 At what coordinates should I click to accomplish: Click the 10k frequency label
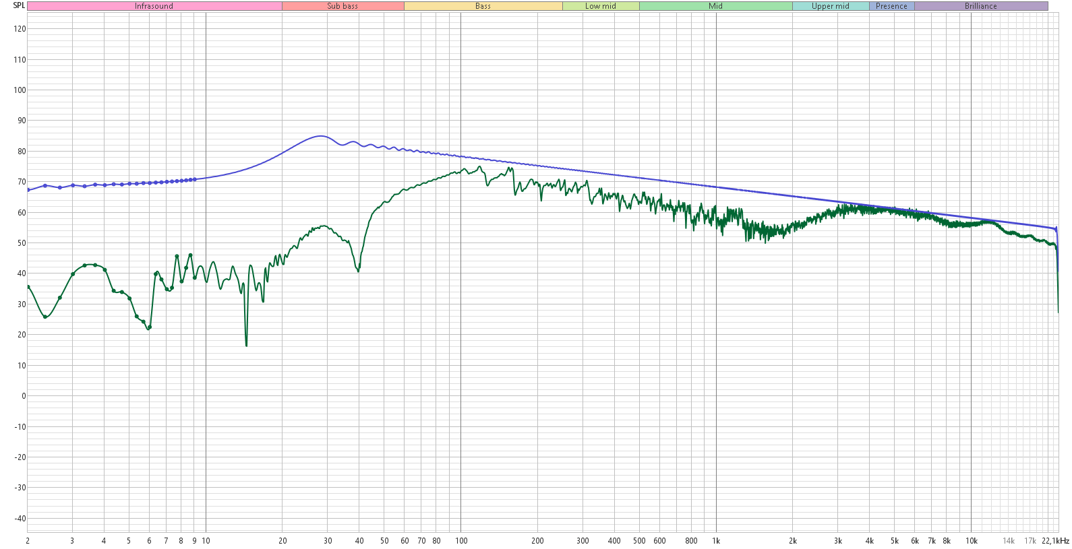[972, 541]
